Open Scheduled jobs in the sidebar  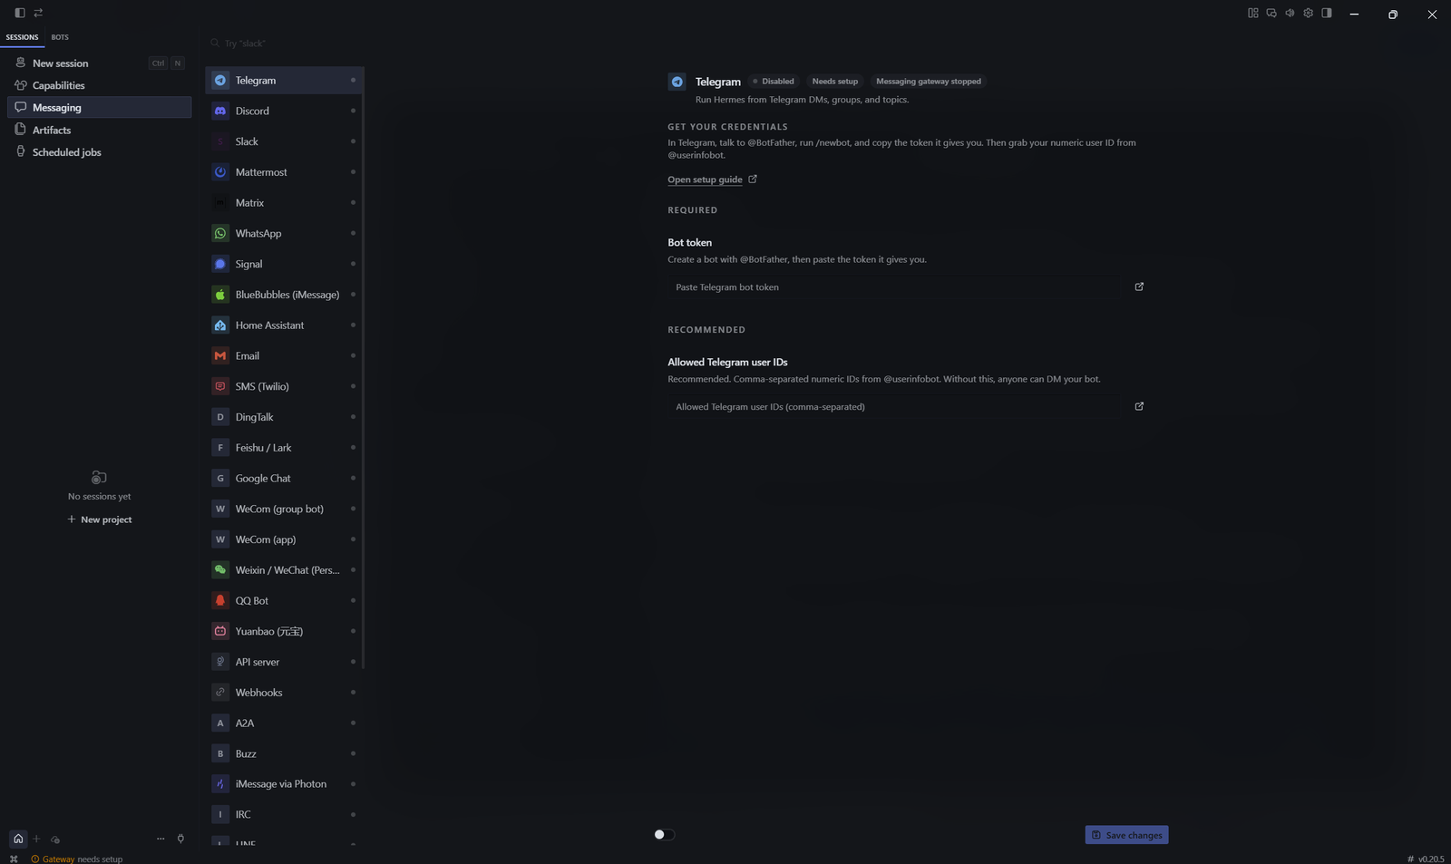99,152
